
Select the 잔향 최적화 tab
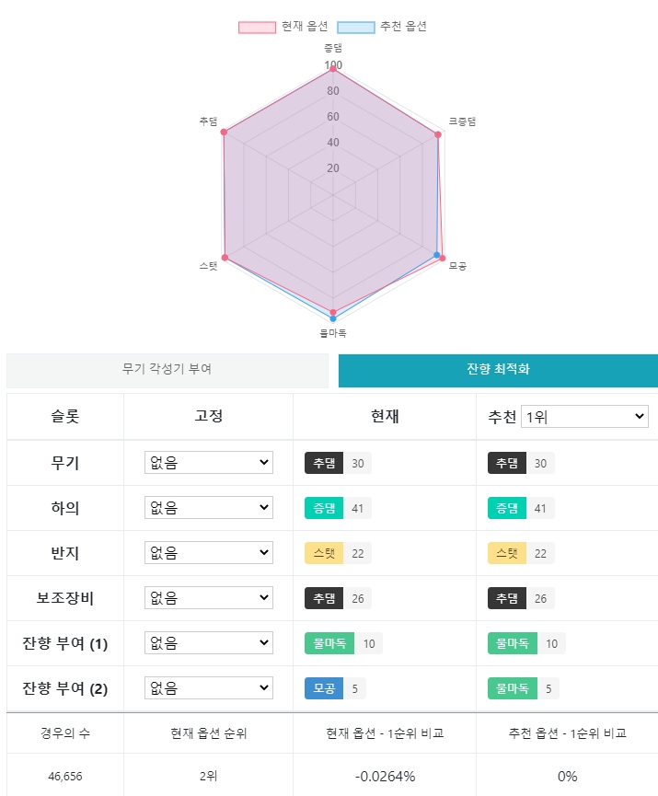click(x=498, y=371)
